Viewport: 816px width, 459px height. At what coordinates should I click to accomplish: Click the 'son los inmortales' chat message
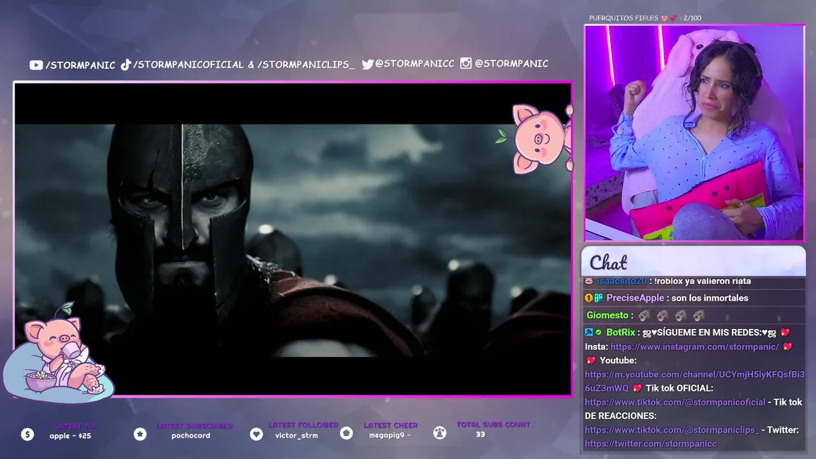point(710,298)
